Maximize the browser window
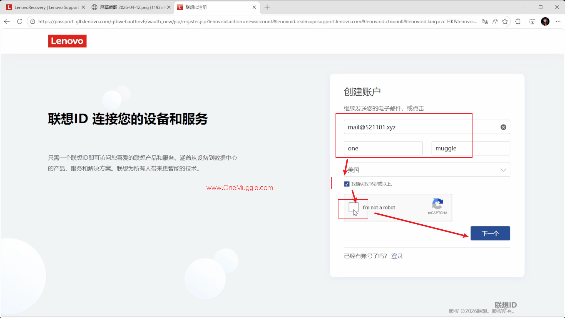565x318 pixels. [541, 7]
